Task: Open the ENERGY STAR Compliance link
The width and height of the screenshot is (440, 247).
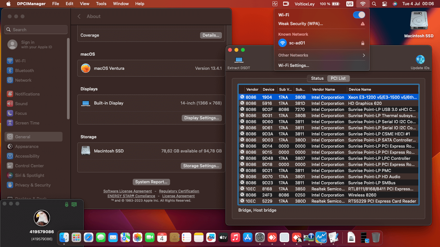Action: (x=131, y=196)
